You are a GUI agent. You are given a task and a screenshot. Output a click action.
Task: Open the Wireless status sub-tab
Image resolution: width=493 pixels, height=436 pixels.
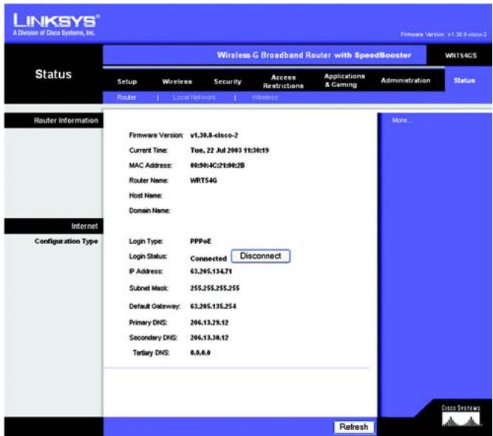(x=265, y=98)
